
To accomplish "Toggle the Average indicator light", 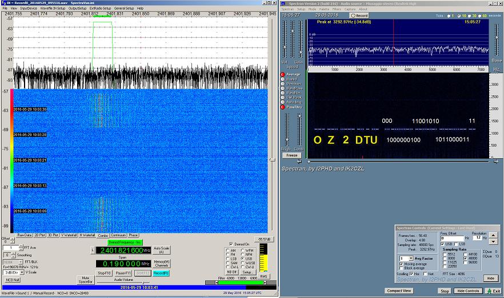I will pyautogui.click(x=282, y=74).
